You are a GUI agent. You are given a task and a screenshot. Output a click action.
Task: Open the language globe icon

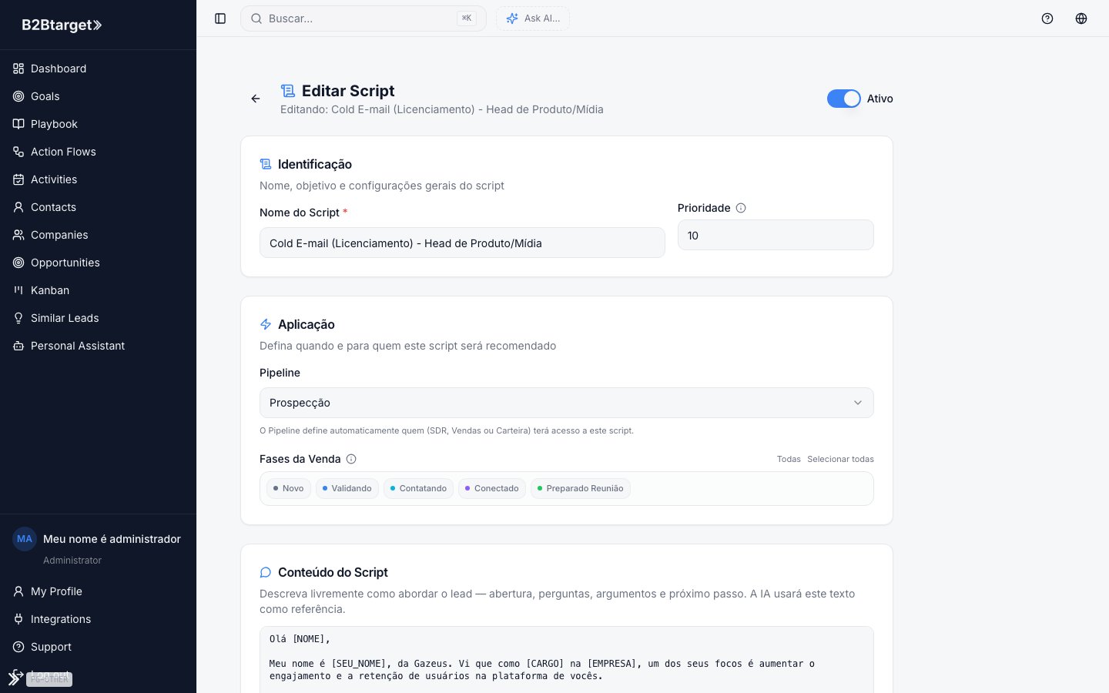tap(1081, 18)
